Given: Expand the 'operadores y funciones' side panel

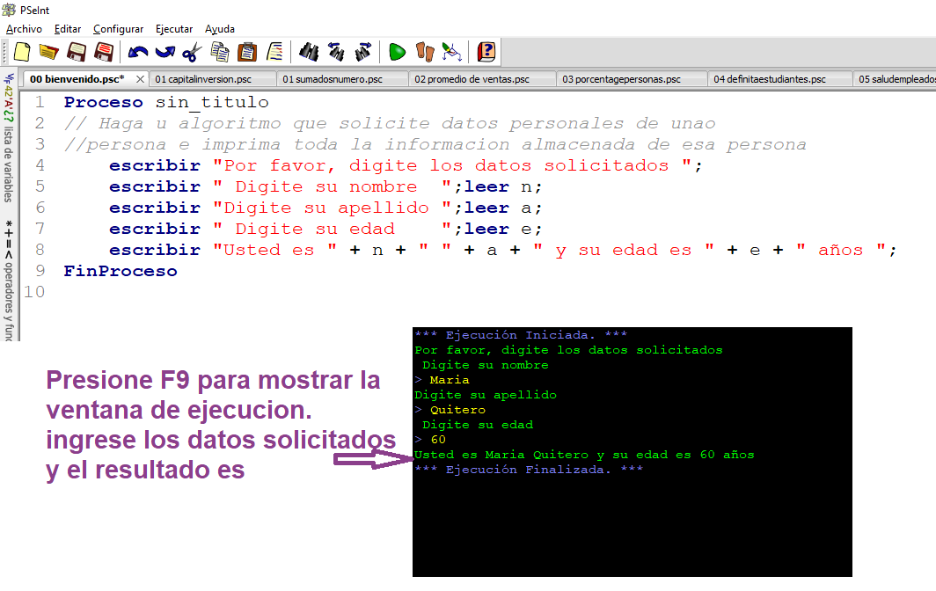Looking at the screenshot, I should (x=9, y=280).
